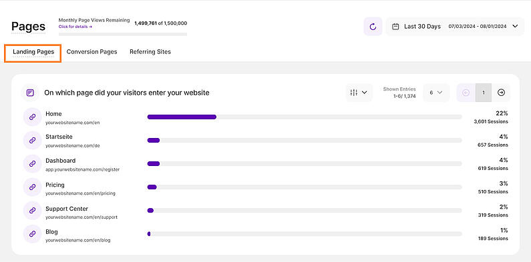Click the link icon for the Home row
Viewport: 531px width, 262px height.
click(32, 117)
